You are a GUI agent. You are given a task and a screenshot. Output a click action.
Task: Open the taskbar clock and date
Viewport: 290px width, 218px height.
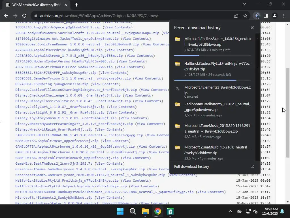coord(270,211)
